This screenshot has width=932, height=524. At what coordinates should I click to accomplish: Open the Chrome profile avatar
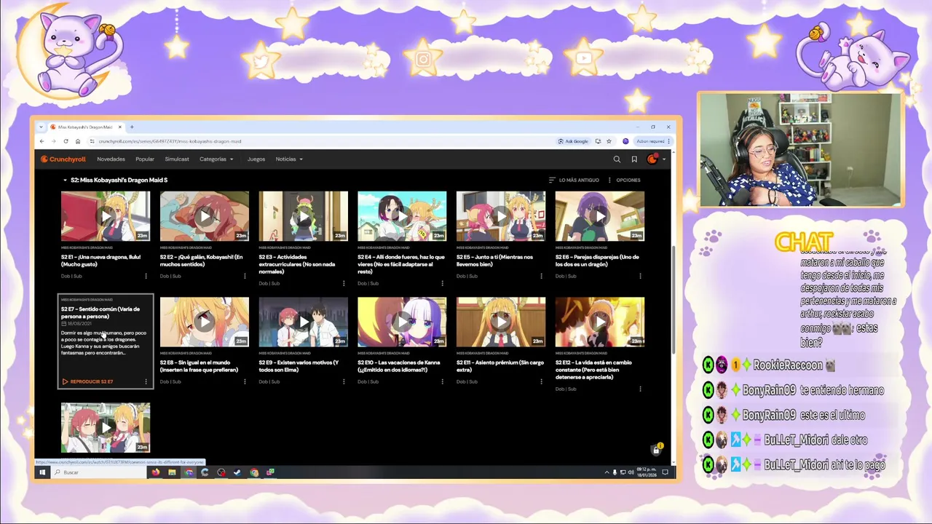[625, 141]
